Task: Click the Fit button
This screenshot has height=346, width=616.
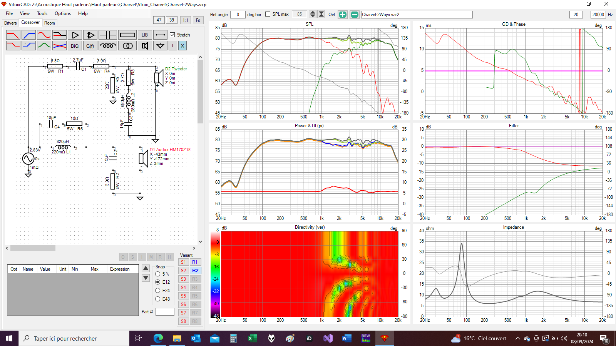Action: pos(198,20)
